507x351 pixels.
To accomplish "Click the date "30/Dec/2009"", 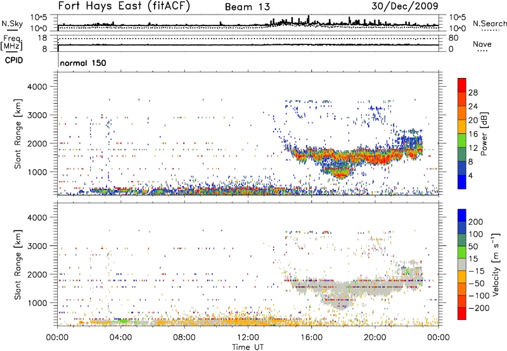I will point(405,6).
